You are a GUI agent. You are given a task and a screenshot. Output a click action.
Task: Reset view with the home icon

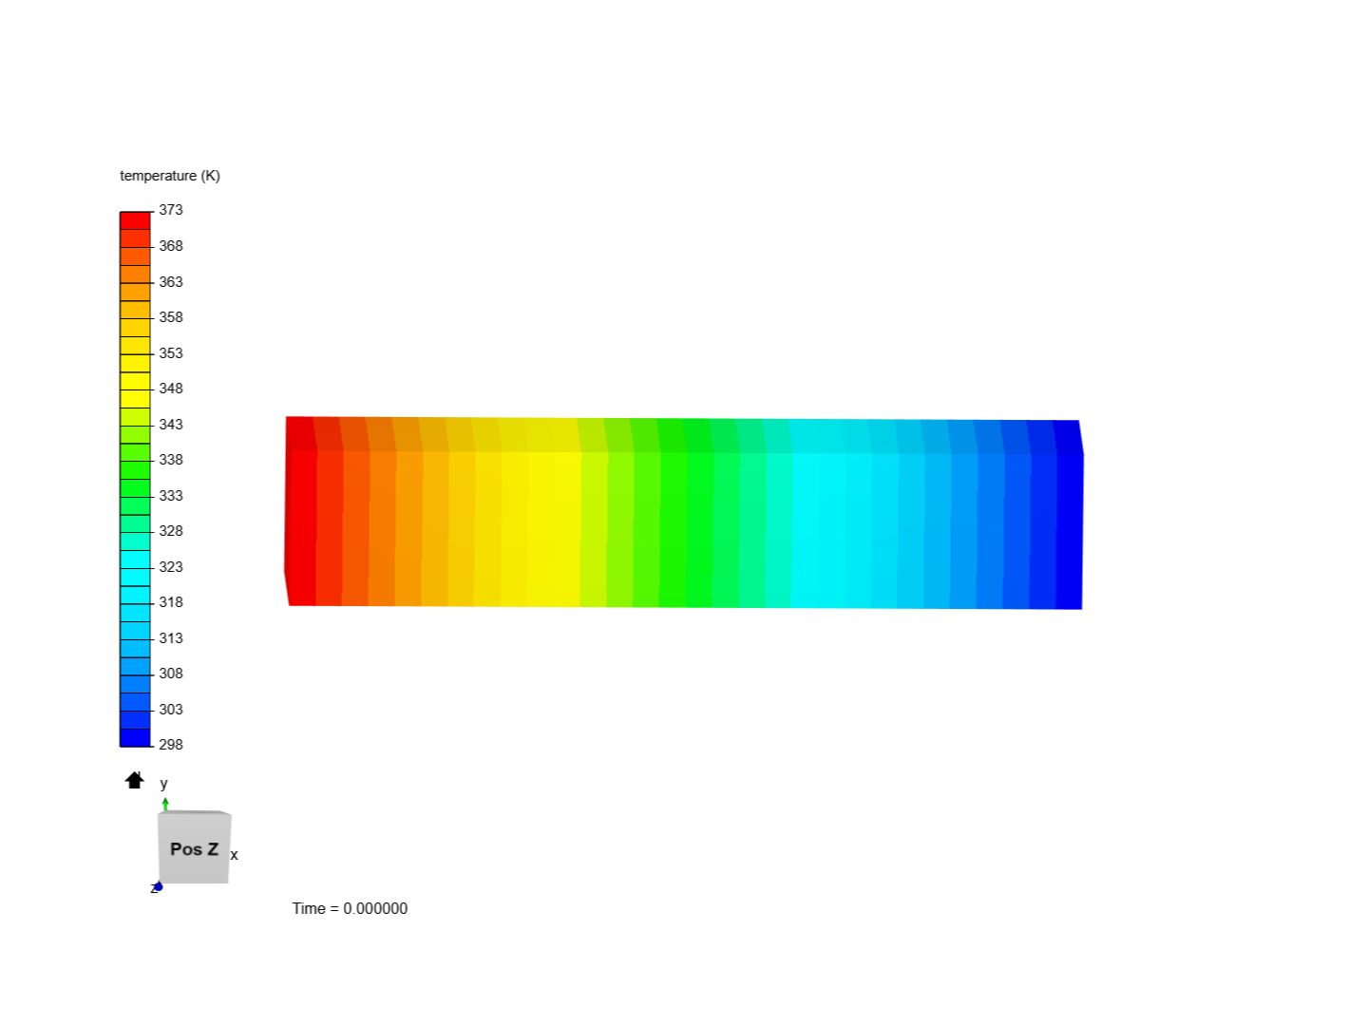pyautogui.click(x=135, y=781)
